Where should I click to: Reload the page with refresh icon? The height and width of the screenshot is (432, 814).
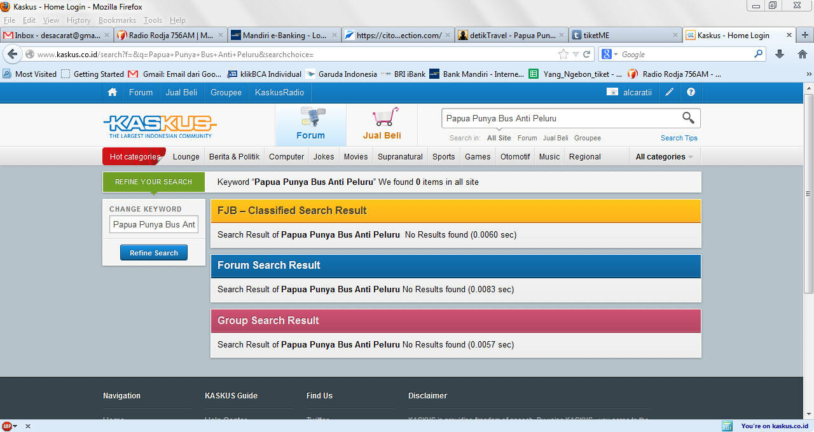pyautogui.click(x=587, y=54)
